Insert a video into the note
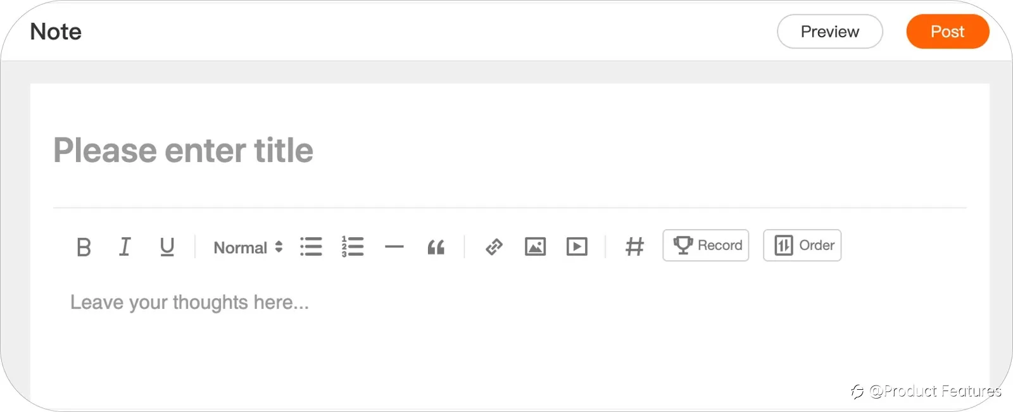Screen dimensions: 1013x412 click(577, 246)
